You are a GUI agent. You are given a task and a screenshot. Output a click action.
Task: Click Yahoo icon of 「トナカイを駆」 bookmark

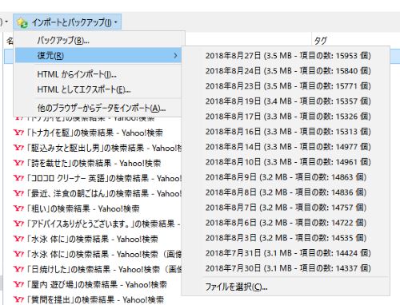(x=18, y=133)
